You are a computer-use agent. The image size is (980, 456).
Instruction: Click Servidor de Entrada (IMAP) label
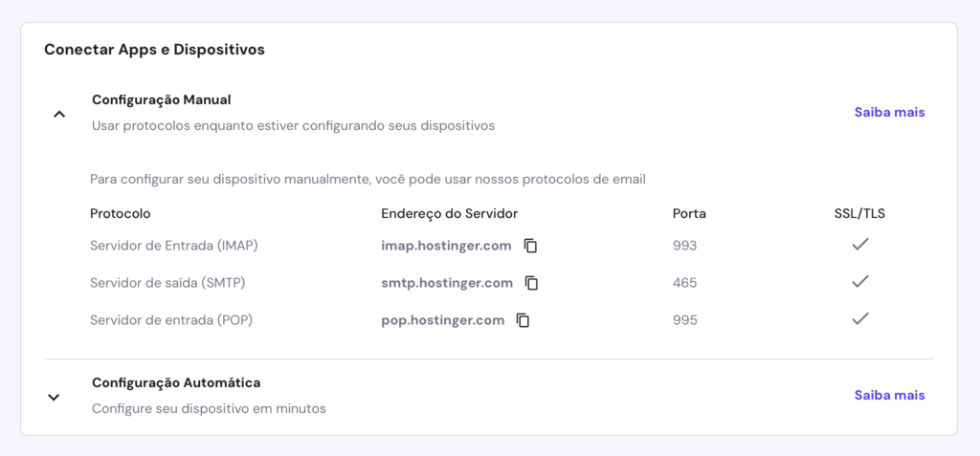174,246
